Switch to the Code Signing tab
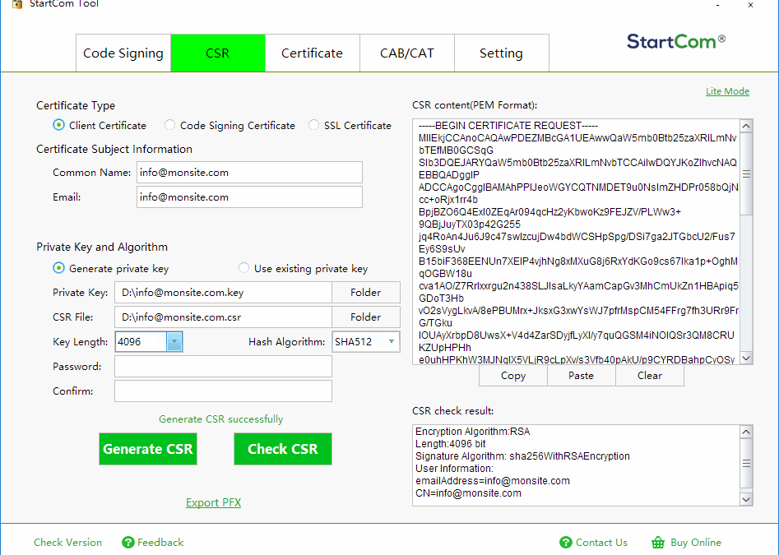 123,53
